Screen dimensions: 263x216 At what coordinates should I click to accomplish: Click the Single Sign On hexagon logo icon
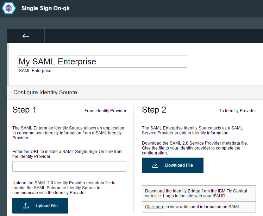point(9,8)
